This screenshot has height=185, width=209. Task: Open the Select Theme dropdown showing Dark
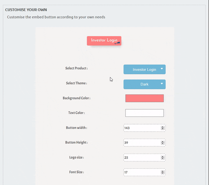pos(144,84)
